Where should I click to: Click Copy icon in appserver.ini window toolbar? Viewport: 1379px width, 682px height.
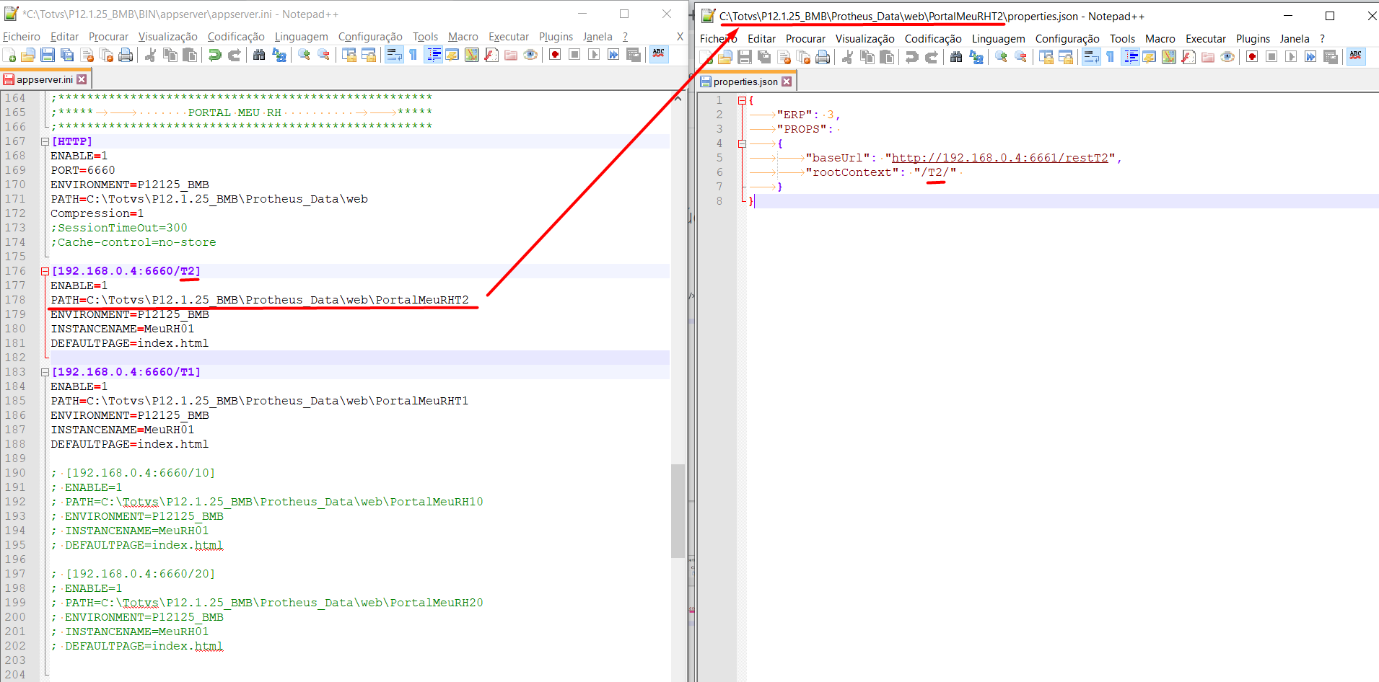coord(170,56)
